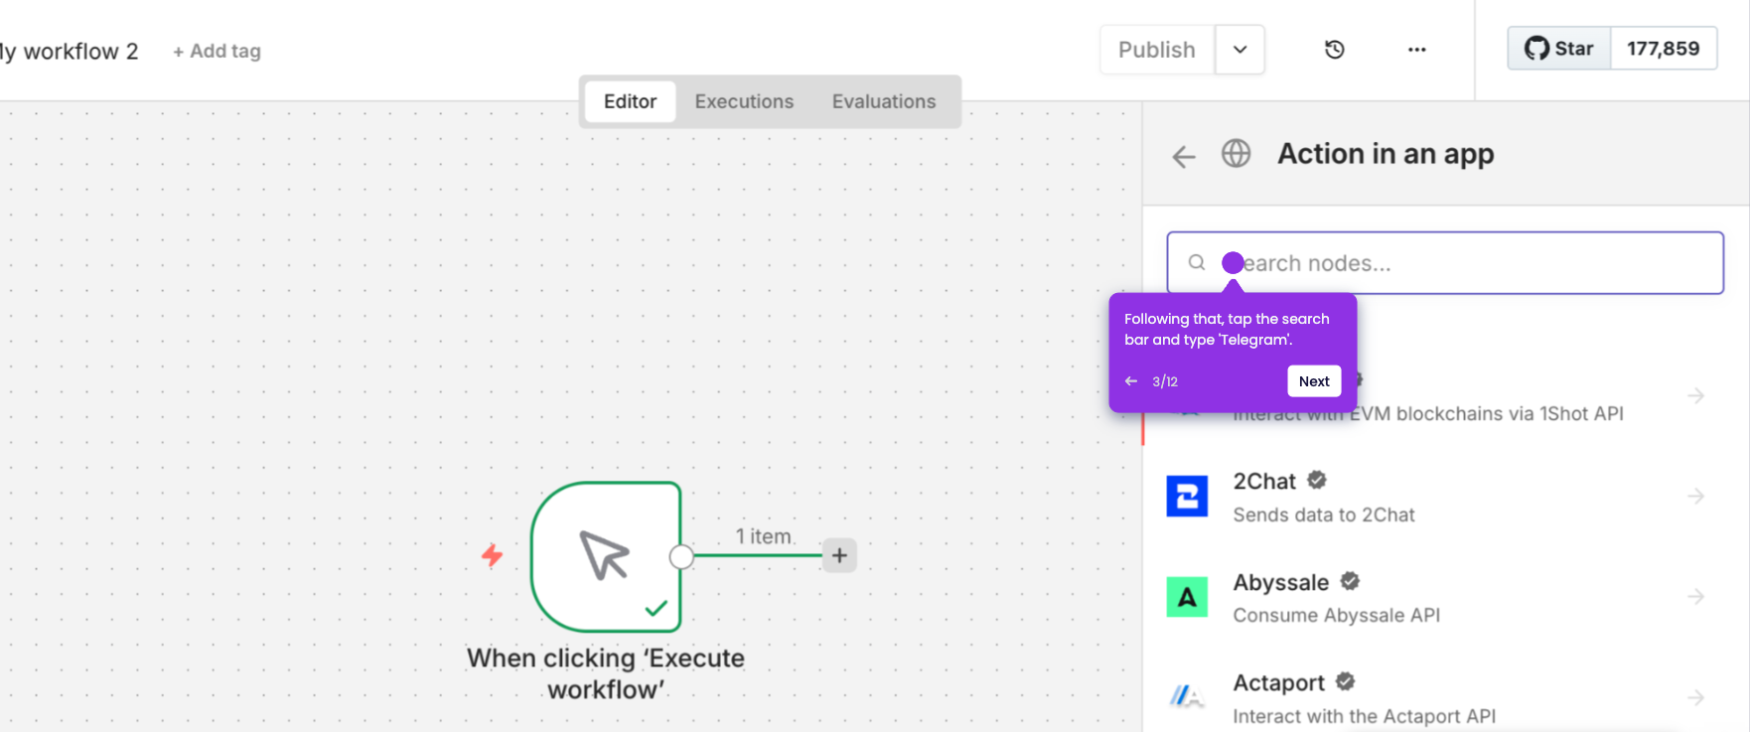Switch to the Editor tab
Image resolution: width=1750 pixels, height=732 pixels.
click(630, 101)
